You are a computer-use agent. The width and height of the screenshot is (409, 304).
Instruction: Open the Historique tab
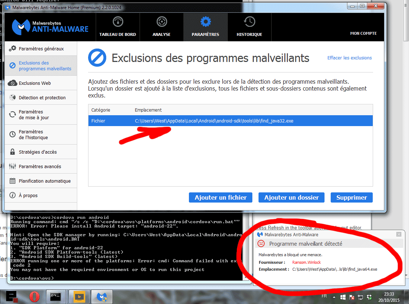point(249,27)
